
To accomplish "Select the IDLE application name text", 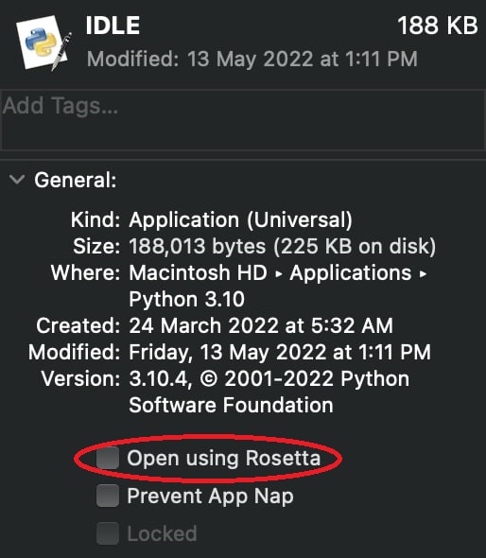I will (113, 26).
